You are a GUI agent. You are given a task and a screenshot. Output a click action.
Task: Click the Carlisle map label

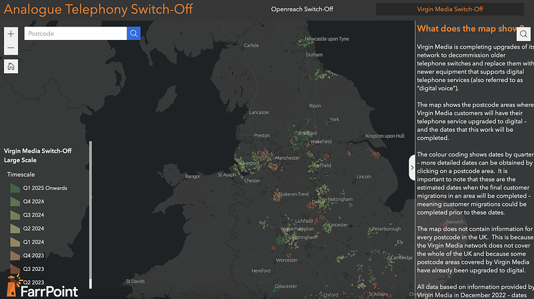tap(252, 45)
